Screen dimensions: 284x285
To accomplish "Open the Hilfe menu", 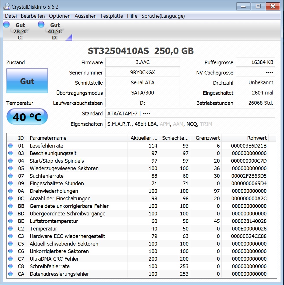I will pos(132,16).
